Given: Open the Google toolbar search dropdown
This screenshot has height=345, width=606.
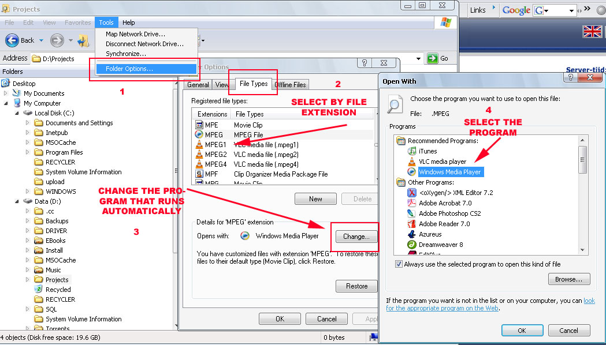Looking at the screenshot, I should point(571,11).
